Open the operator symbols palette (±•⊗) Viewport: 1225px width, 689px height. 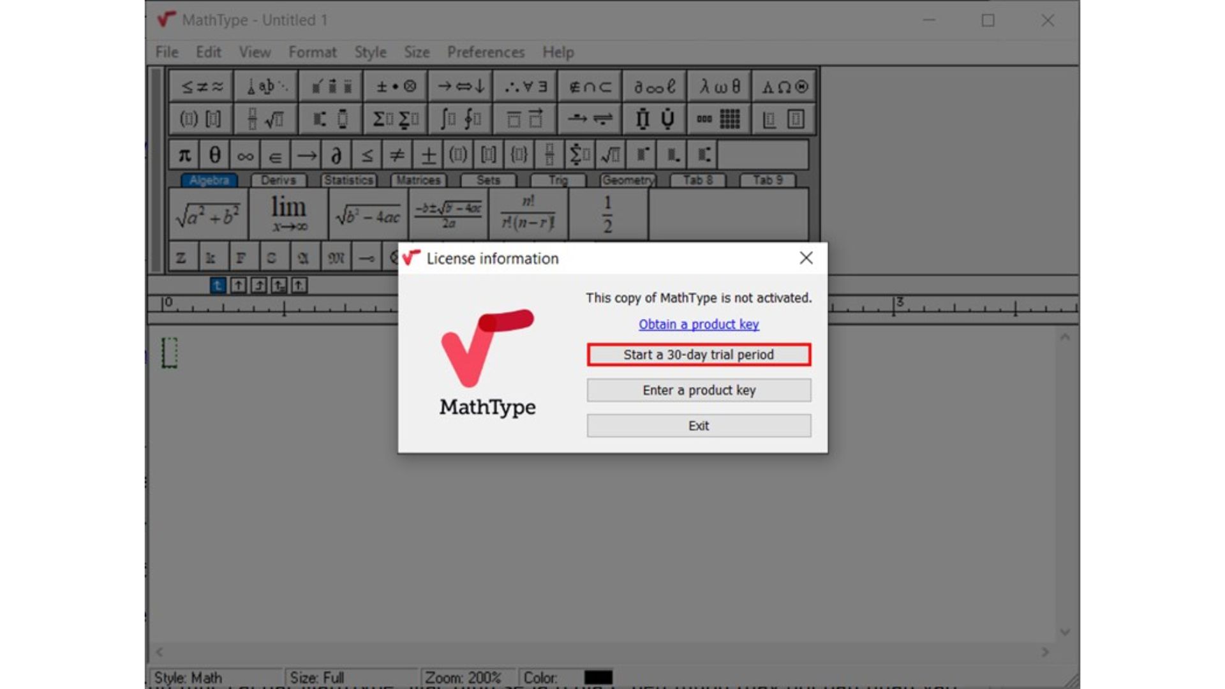click(396, 86)
